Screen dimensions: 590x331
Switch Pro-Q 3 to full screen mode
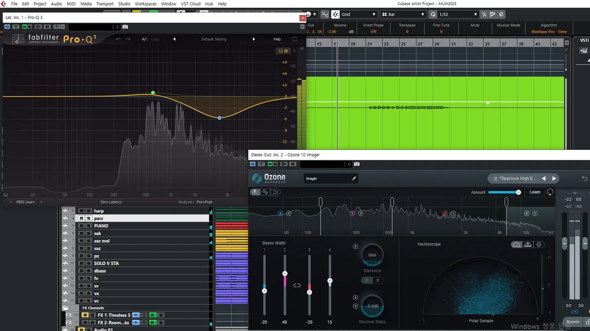(x=294, y=39)
